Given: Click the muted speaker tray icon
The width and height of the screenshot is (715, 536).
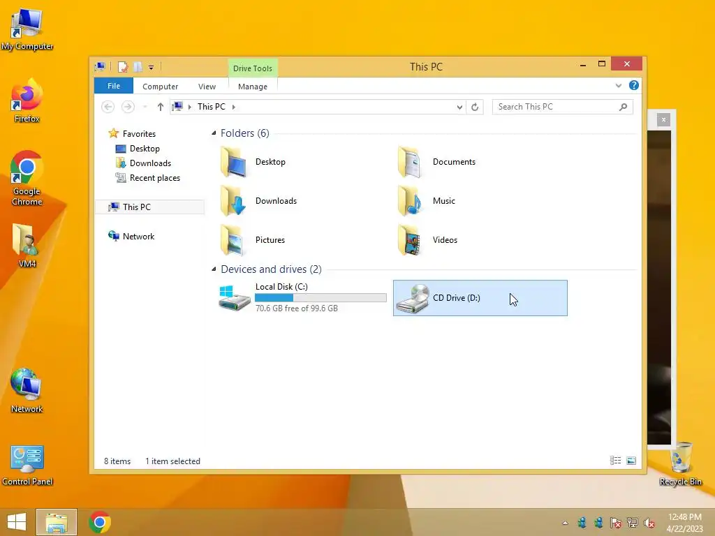Looking at the screenshot, I should coord(649,523).
